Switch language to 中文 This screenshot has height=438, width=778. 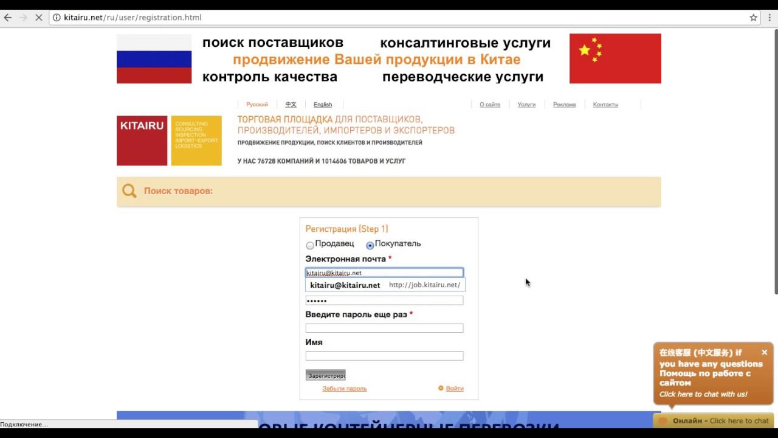tap(291, 105)
